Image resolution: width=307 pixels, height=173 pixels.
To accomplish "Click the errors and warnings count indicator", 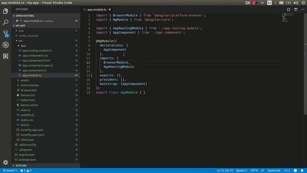I will pyautogui.click(x=26, y=171).
